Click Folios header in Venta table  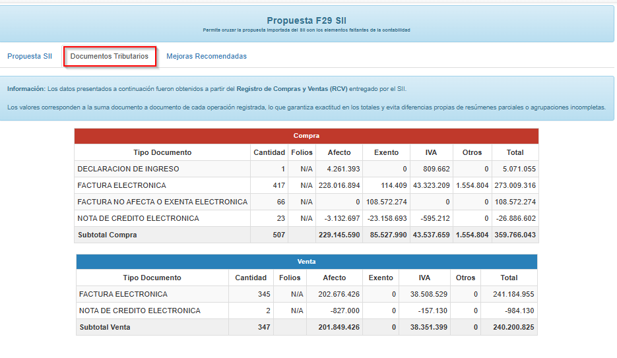pos(290,278)
